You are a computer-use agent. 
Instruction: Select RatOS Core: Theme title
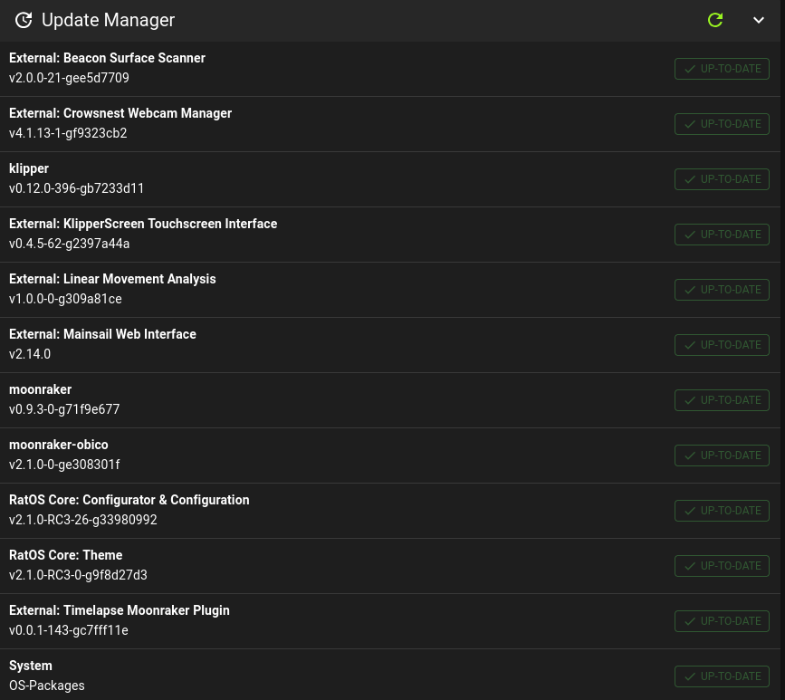point(65,555)
